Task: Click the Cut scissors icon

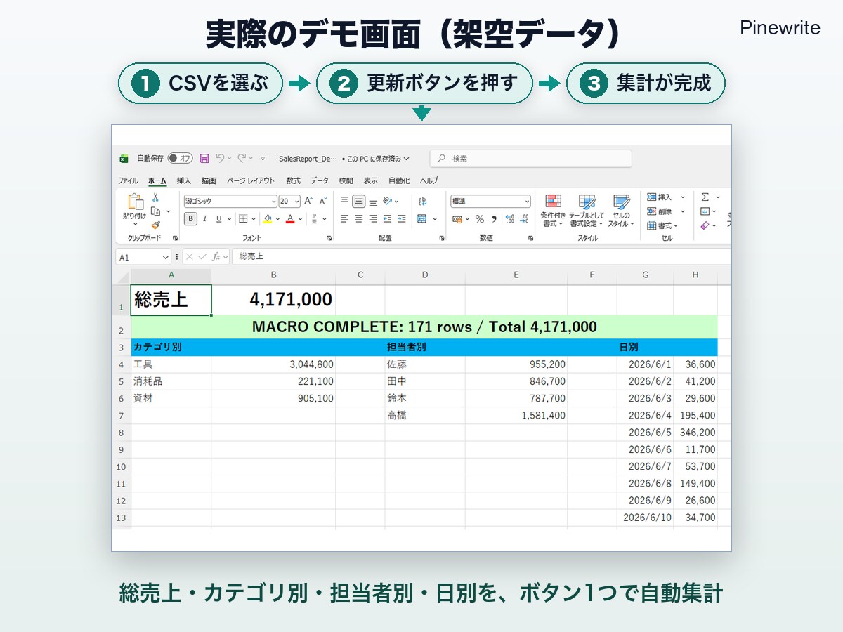Action: point(155,198)
